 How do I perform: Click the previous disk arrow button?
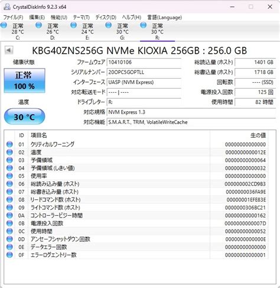[9, 50]
